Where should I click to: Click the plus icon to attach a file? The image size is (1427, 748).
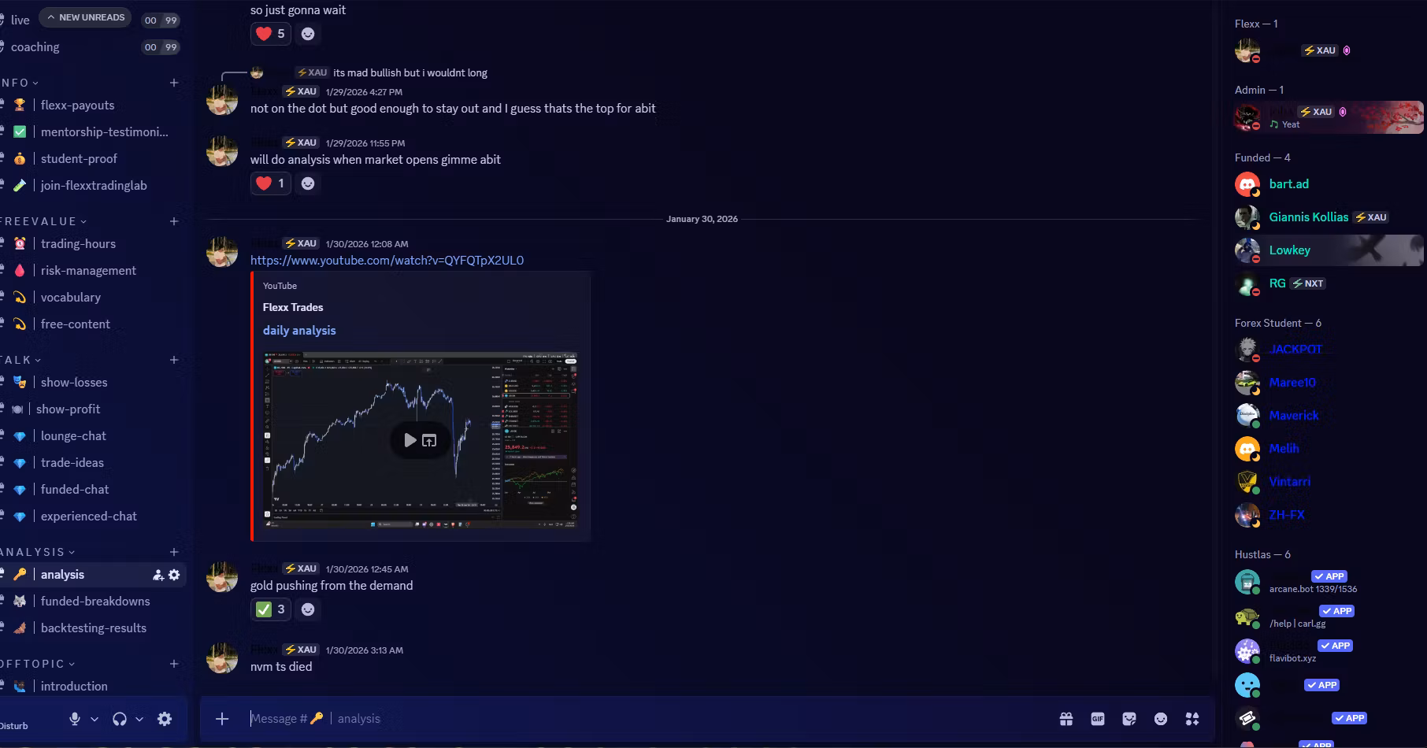(222, 719)
